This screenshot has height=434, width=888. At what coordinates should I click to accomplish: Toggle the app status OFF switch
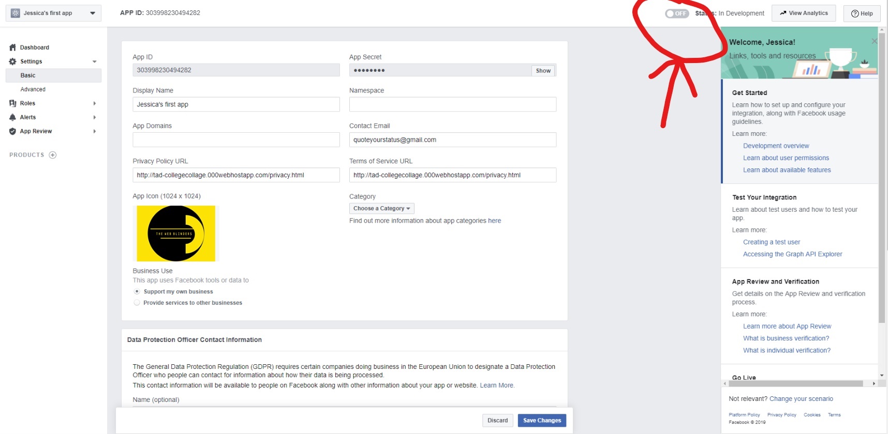click(x=677, y=13)
